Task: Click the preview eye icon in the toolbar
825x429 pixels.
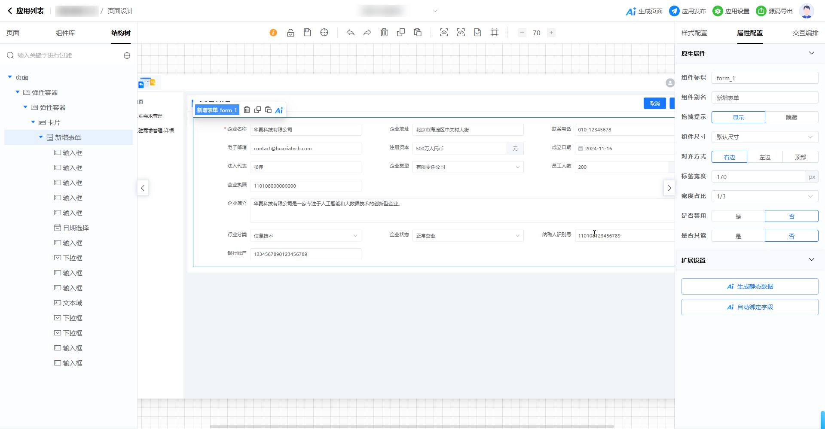Action: 444,33
